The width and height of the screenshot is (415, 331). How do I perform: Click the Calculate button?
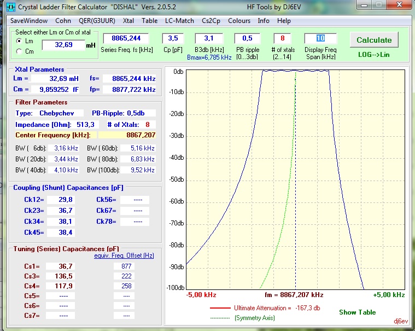click(374, 40)
